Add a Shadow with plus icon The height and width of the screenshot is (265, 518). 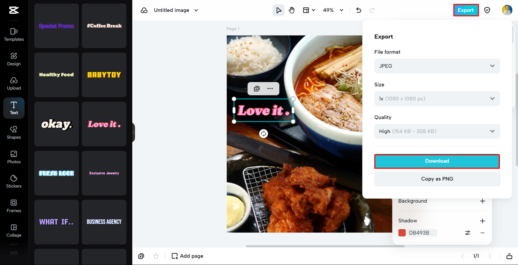click(x=482, y=221)
